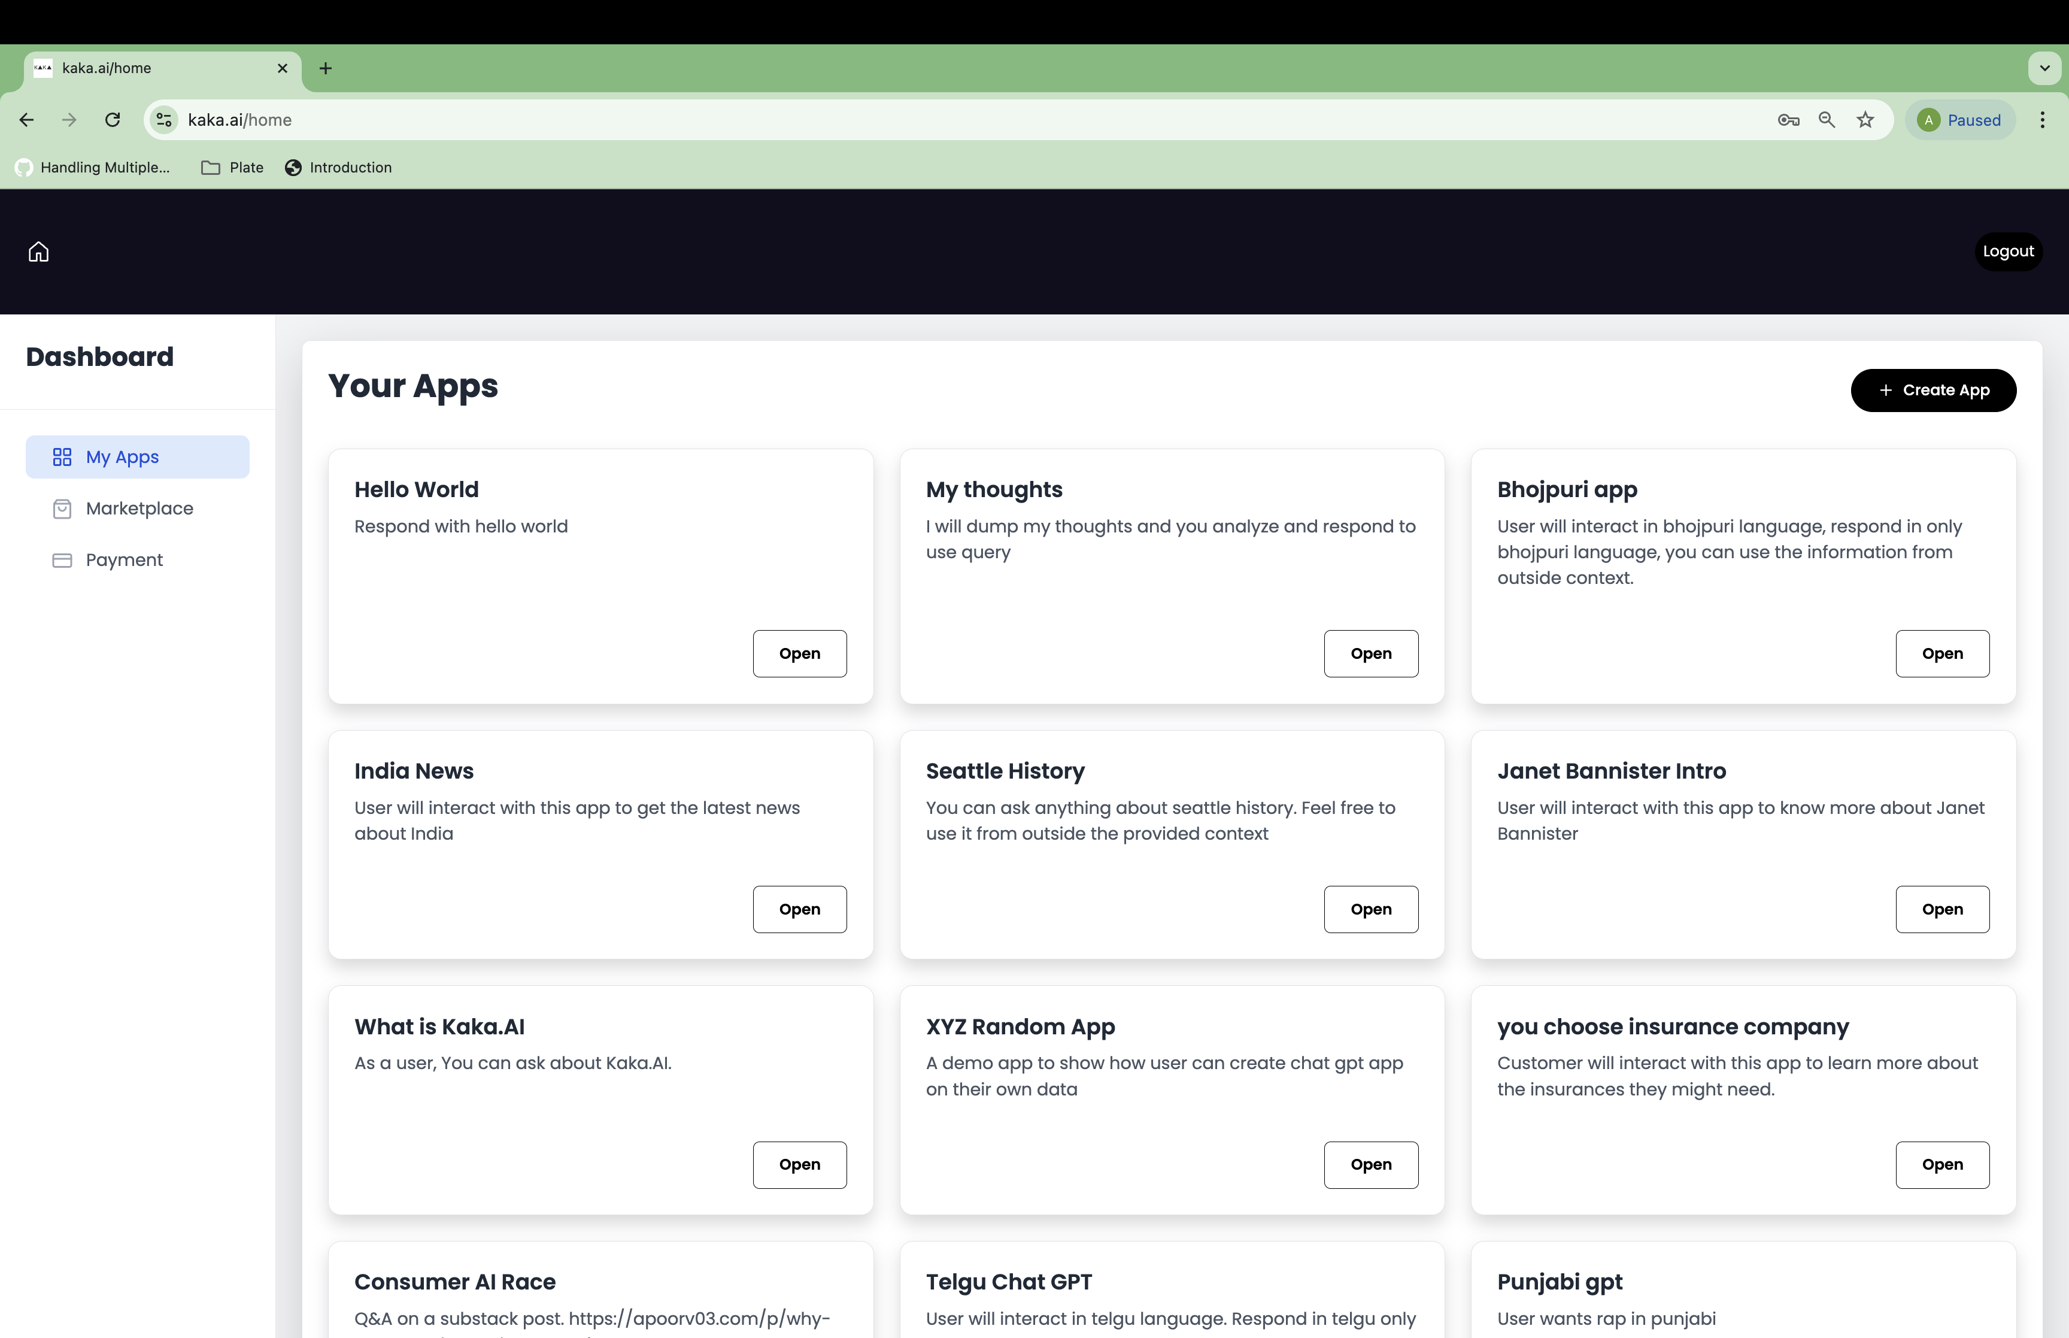Open site information icon beside URL
The height and width of the screenshot is (1338, 2069).
point(164,120)
